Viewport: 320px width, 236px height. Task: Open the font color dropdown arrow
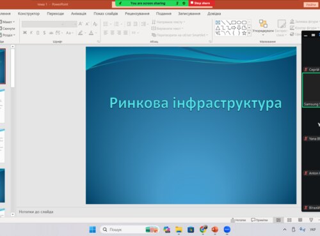(96, 33)
